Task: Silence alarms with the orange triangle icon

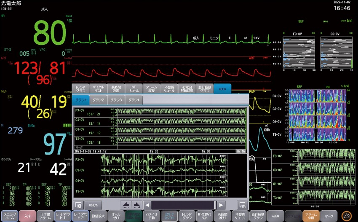Action: [x=347, y=216]
